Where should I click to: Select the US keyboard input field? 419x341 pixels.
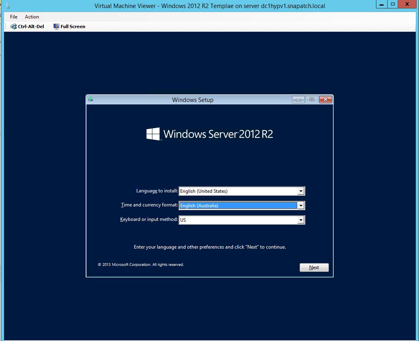click(242, 220)
